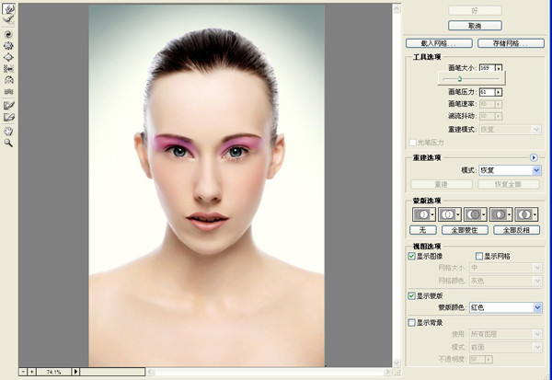Click the Subtract from Selection mask icon
This screenshot has height=380, width=552.
coord(476,214)
